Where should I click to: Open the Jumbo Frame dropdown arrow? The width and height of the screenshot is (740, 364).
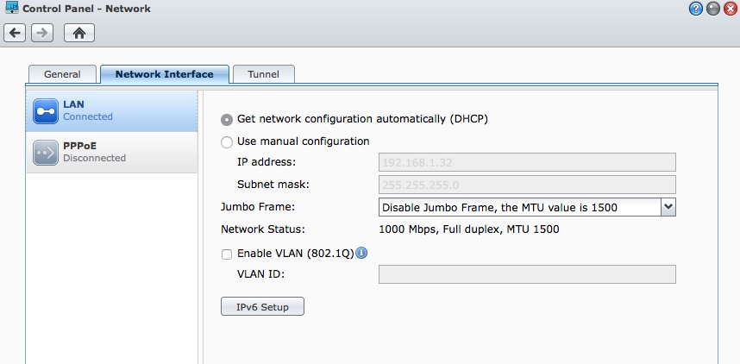click(x=668, y=207)
